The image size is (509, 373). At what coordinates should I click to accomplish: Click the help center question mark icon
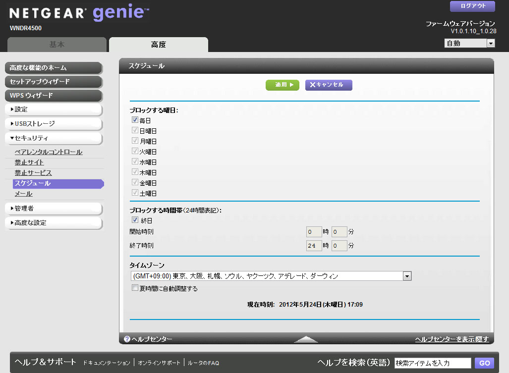(127, 339)
